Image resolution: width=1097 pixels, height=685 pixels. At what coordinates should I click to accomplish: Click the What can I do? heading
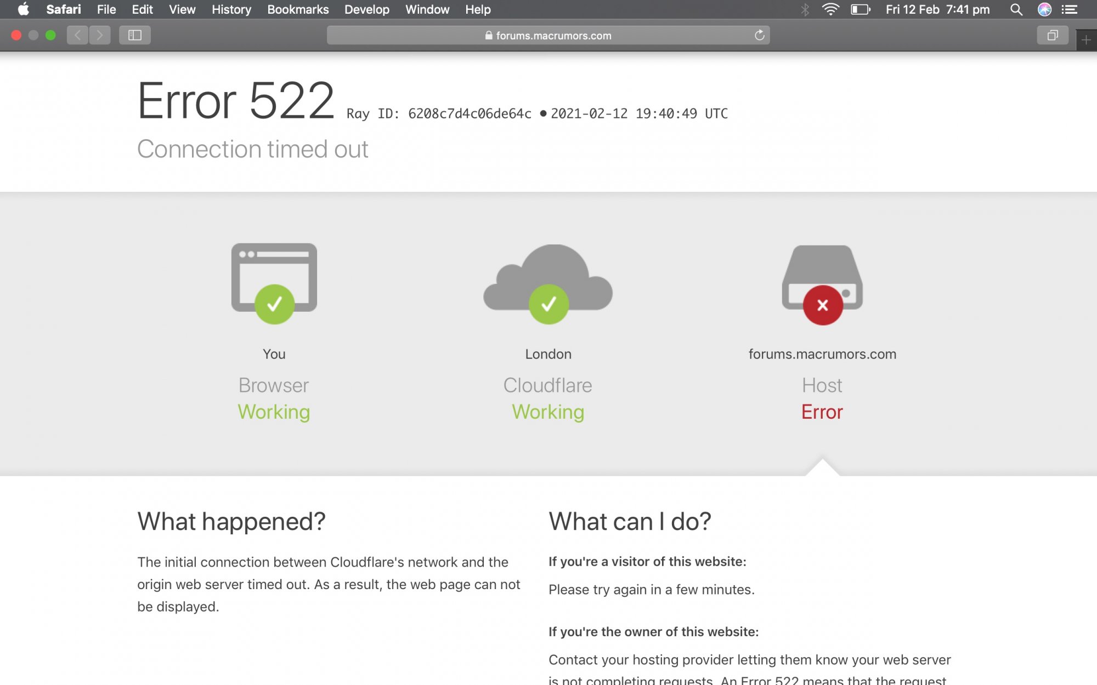[x=630, y=521]
